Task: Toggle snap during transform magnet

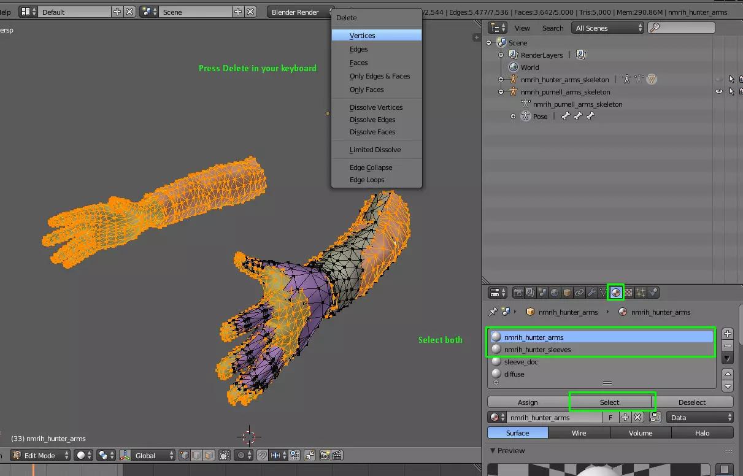Action: (262, 455)
